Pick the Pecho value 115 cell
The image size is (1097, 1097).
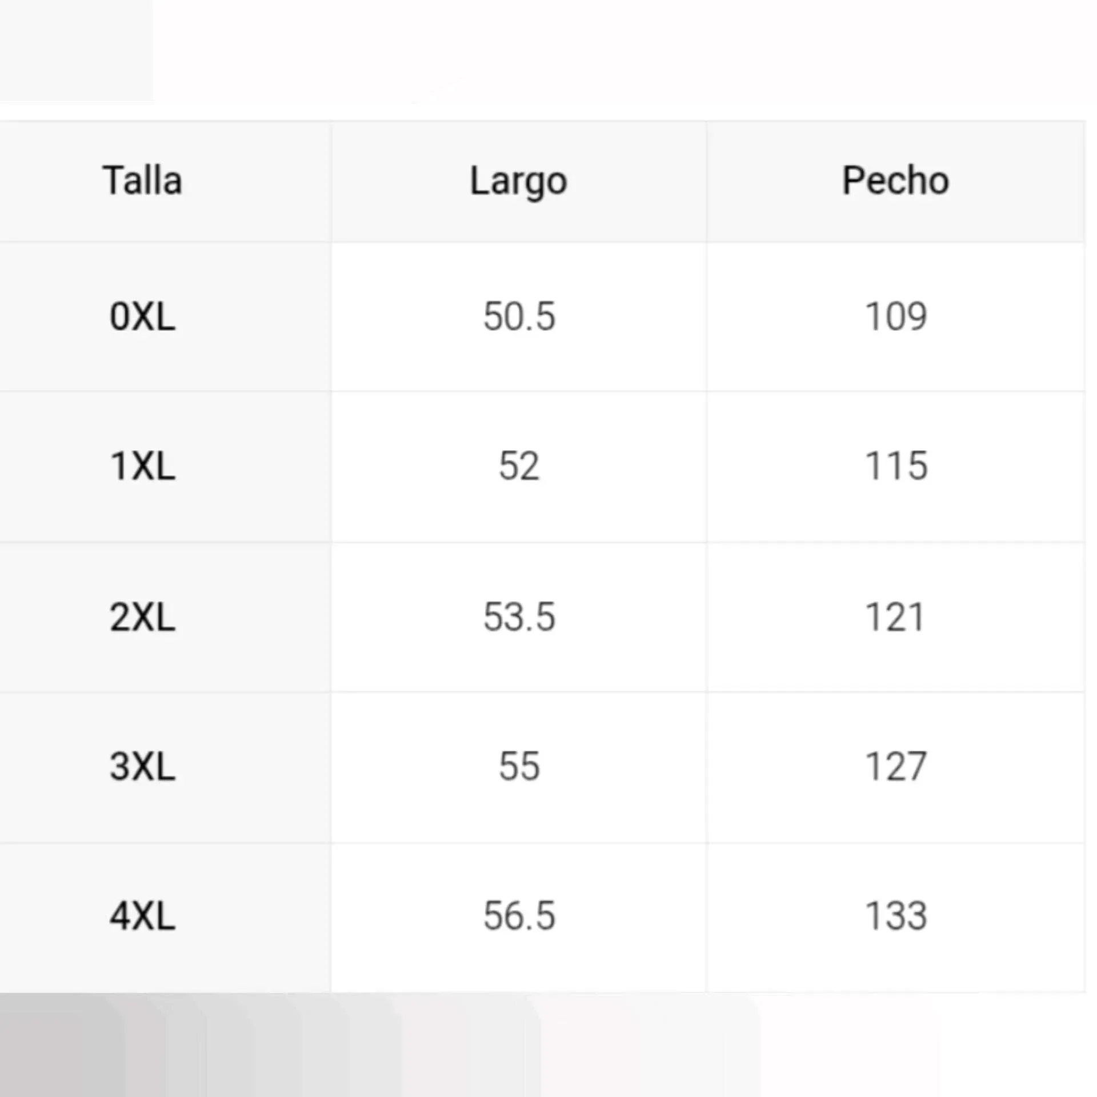click(x=895, y=466)
